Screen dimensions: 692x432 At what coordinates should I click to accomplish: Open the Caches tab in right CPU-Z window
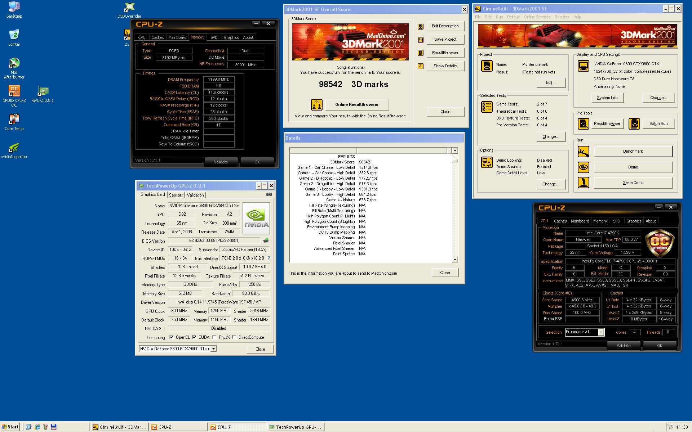click(x=560, y=221)
